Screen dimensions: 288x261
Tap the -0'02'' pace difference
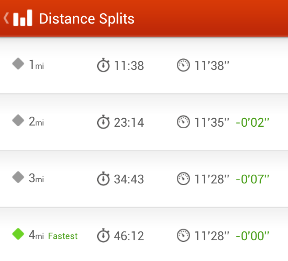(252, 122)
